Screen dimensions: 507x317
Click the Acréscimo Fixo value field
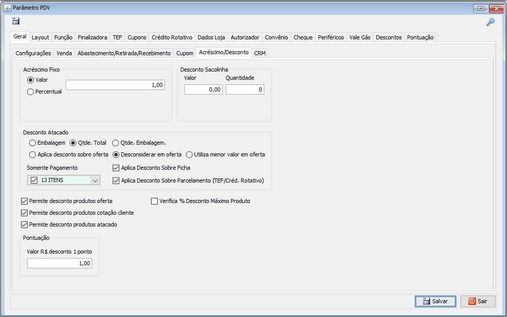click(x=115, y=85)
